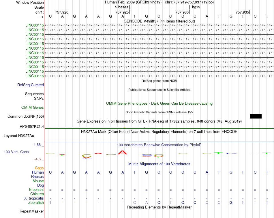The height and width of the screenshot is (218, 274).
Task: Click the RepeatMasker track label
Action: [32, 211]
